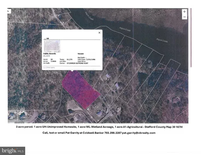Click the $1,278 taxes value
This screenshot has width=201, height=155.
pyautogui.click(x=70, y=59)
